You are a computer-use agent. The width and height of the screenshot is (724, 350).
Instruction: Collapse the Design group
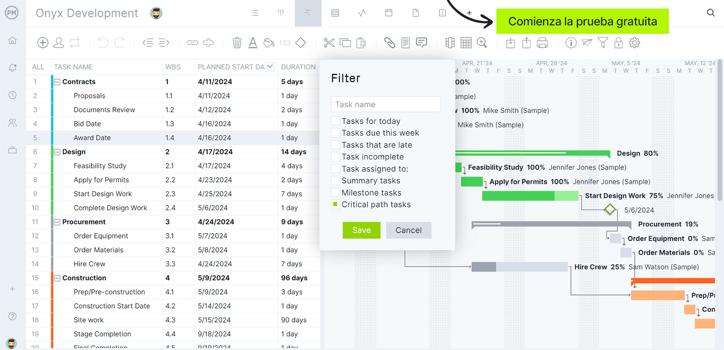pos(57,152)
